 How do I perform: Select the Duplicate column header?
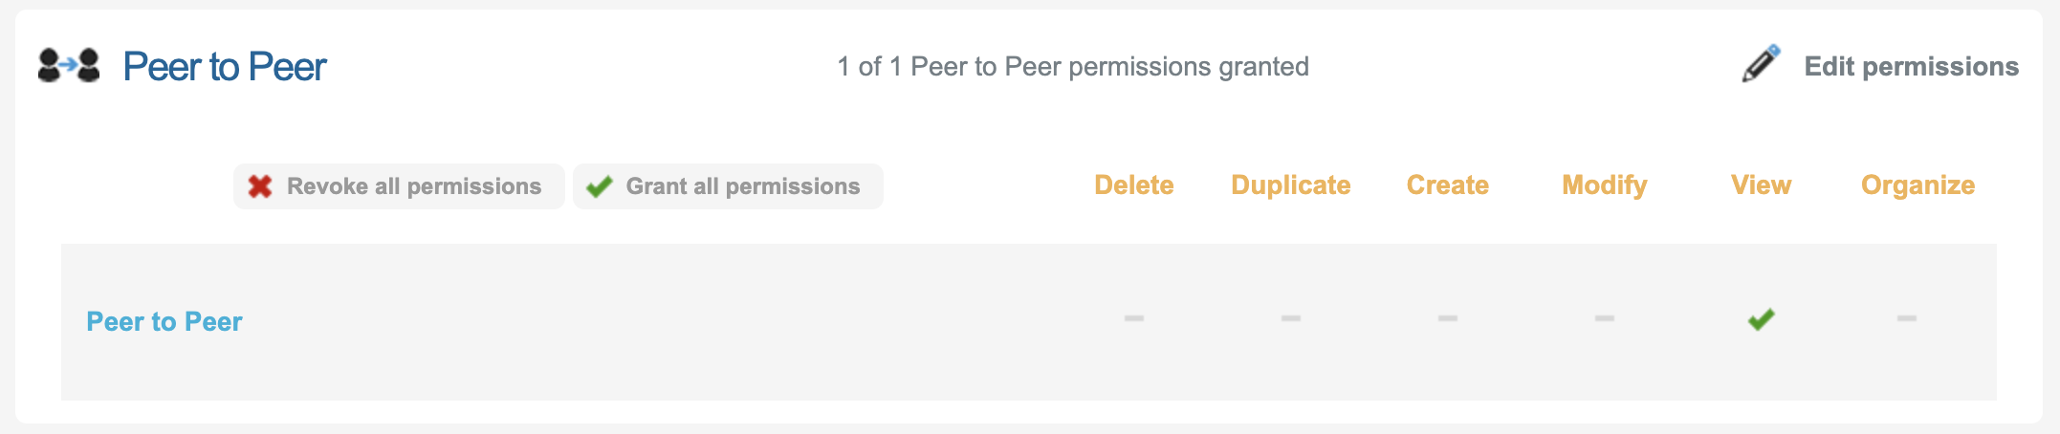coord(1290,184)
